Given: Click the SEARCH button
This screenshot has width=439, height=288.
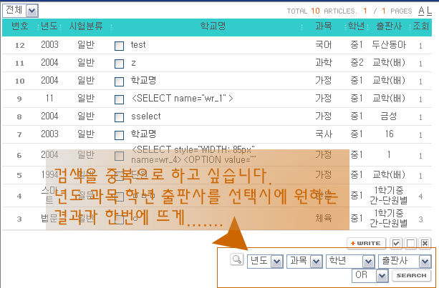Looking at the screenshot, I should pyautogui.click(x=411, y=276).
